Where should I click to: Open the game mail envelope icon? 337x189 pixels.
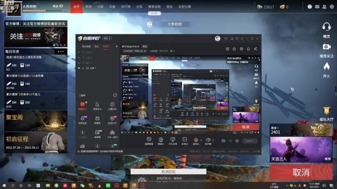pyautogui.click(x=317, y=7)
